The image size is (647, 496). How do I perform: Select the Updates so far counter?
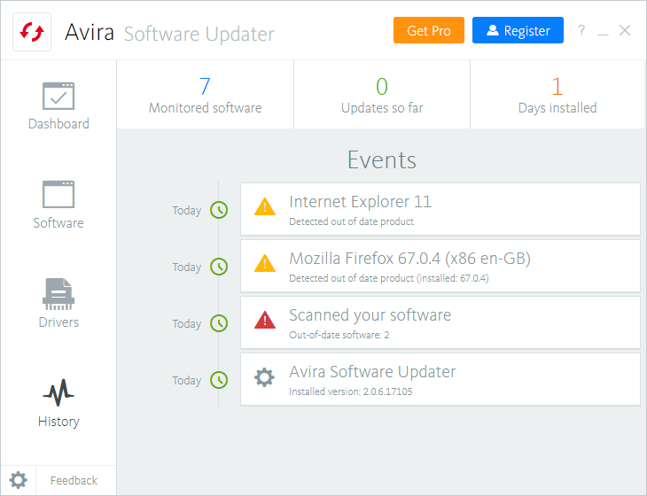[382, 96]
